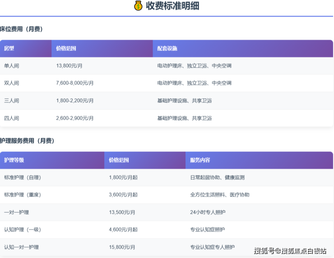Screen dimensions: 334x258
Task: Select the 双人间 row label
Action: 12,83
